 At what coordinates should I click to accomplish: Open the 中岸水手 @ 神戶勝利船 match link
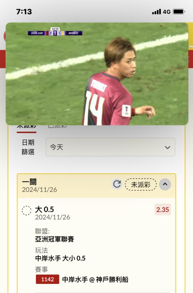pyautogui.click(x=95, y=279)
